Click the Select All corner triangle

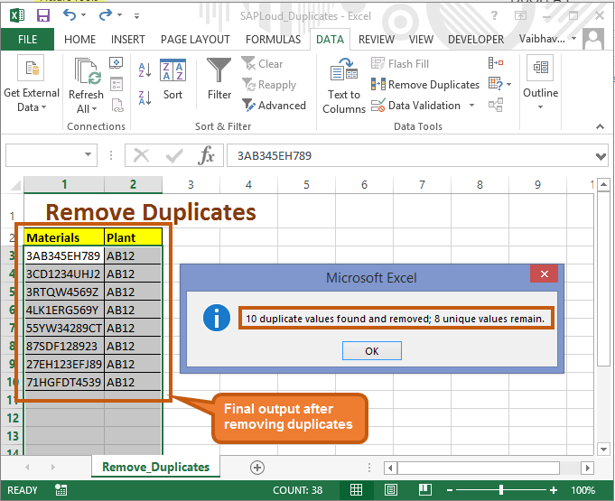[15, 185]
